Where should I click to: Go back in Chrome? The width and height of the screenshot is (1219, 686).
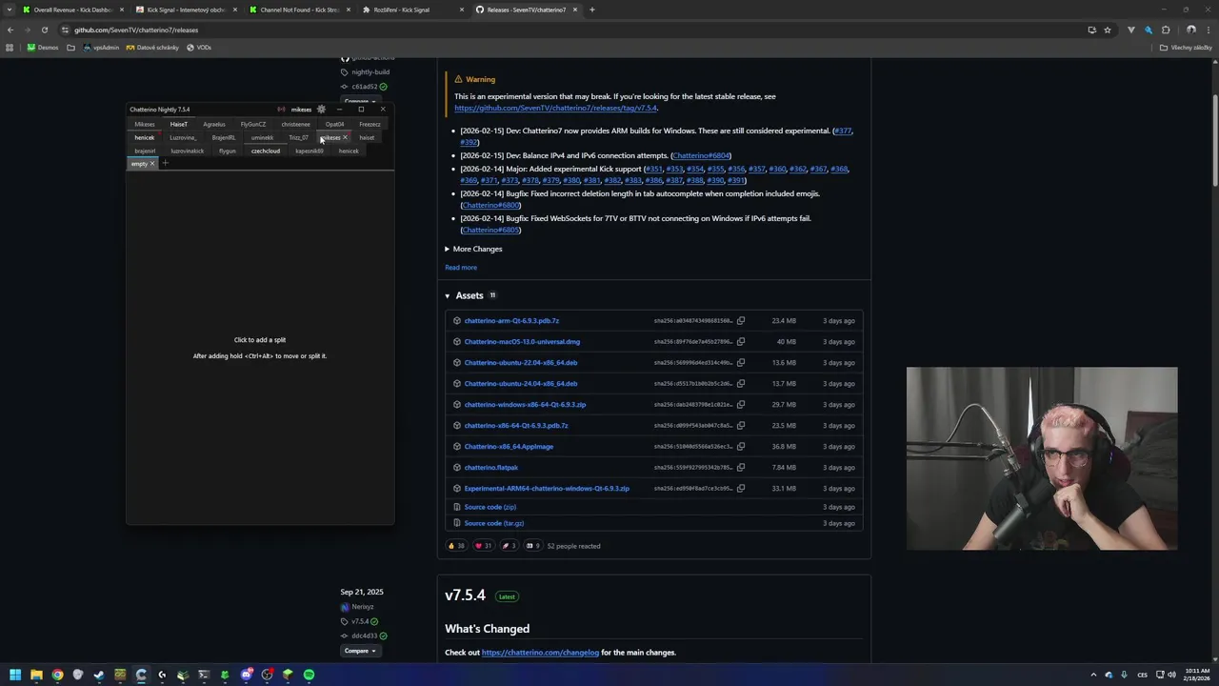pyautogui.click(x=10, y=30)
